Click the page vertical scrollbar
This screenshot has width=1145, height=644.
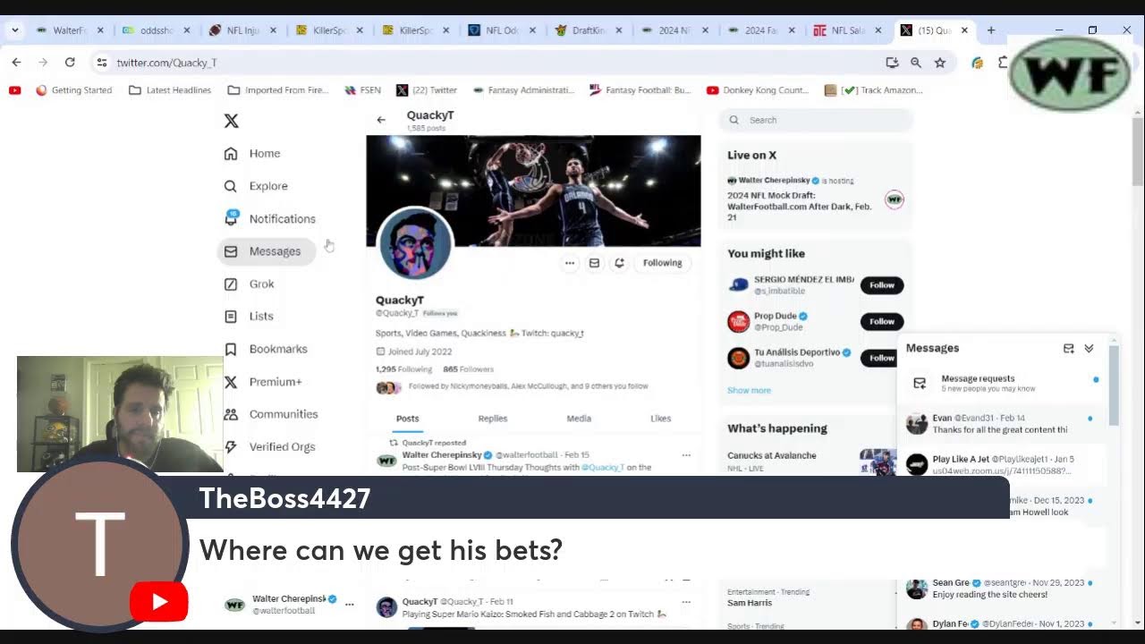click(1138, 150)
